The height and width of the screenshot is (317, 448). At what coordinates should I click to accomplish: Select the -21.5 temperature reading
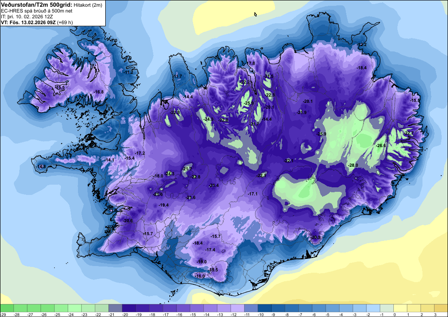click(x=268, y=76)
